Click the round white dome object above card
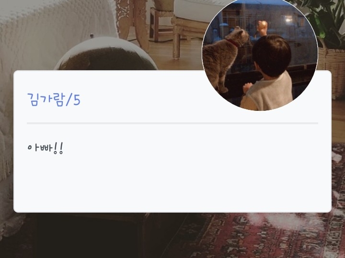Image resolution: width=345 pixels, height=258 pixels. (x=106, y=54)
